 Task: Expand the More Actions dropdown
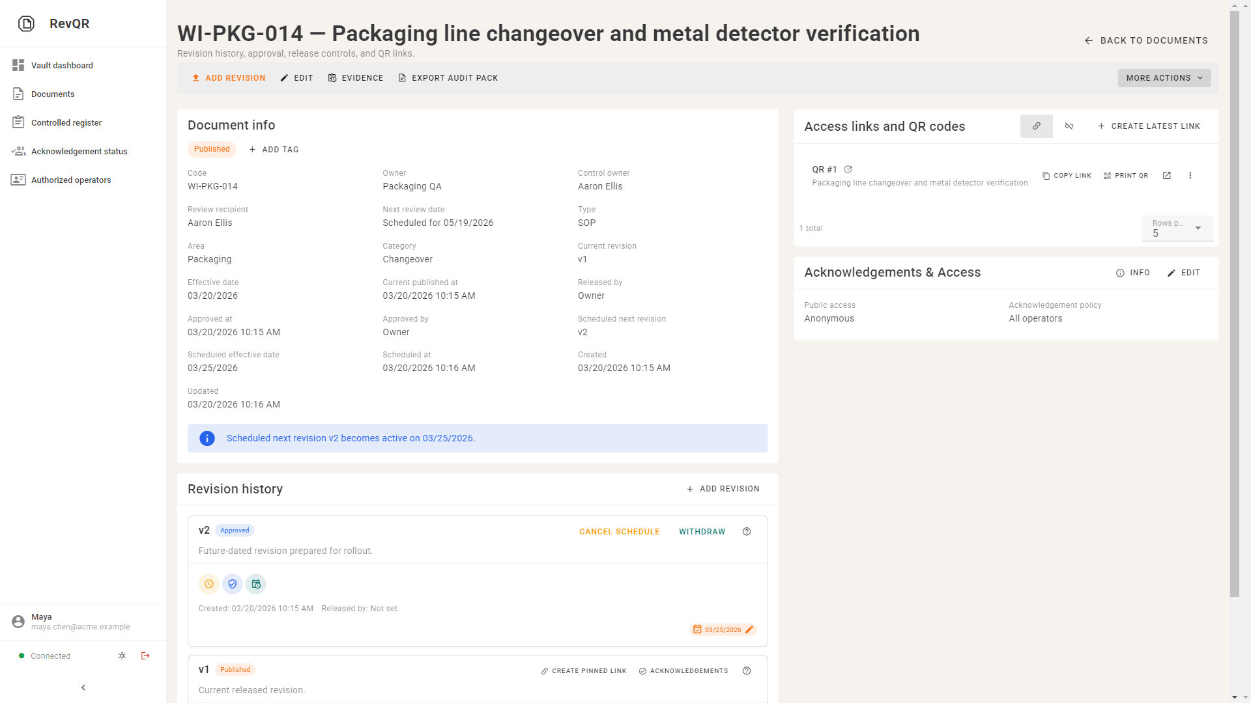1164,78
